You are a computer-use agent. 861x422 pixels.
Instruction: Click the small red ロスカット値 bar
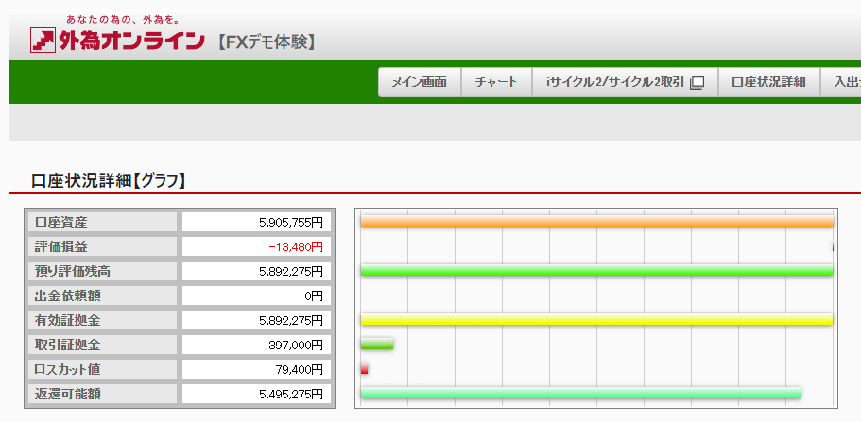[x=364, y=369]
